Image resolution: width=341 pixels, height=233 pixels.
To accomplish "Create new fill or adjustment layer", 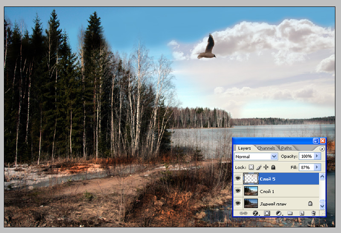I will point(279,213).
